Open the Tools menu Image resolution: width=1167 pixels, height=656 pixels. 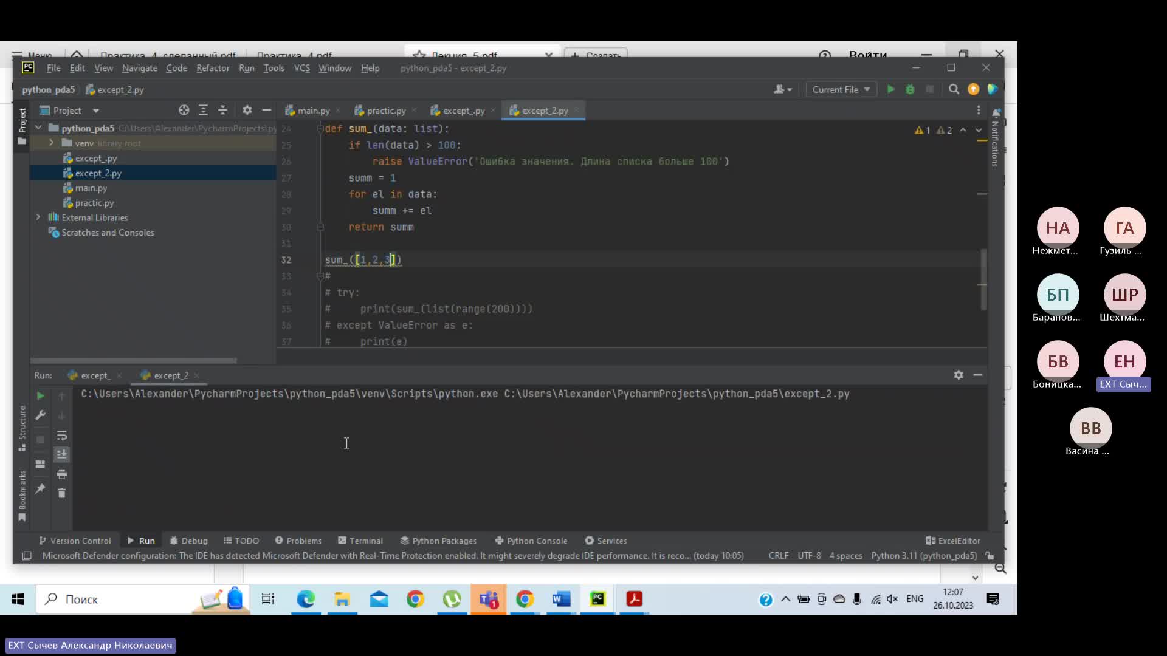tap(274, 68)
